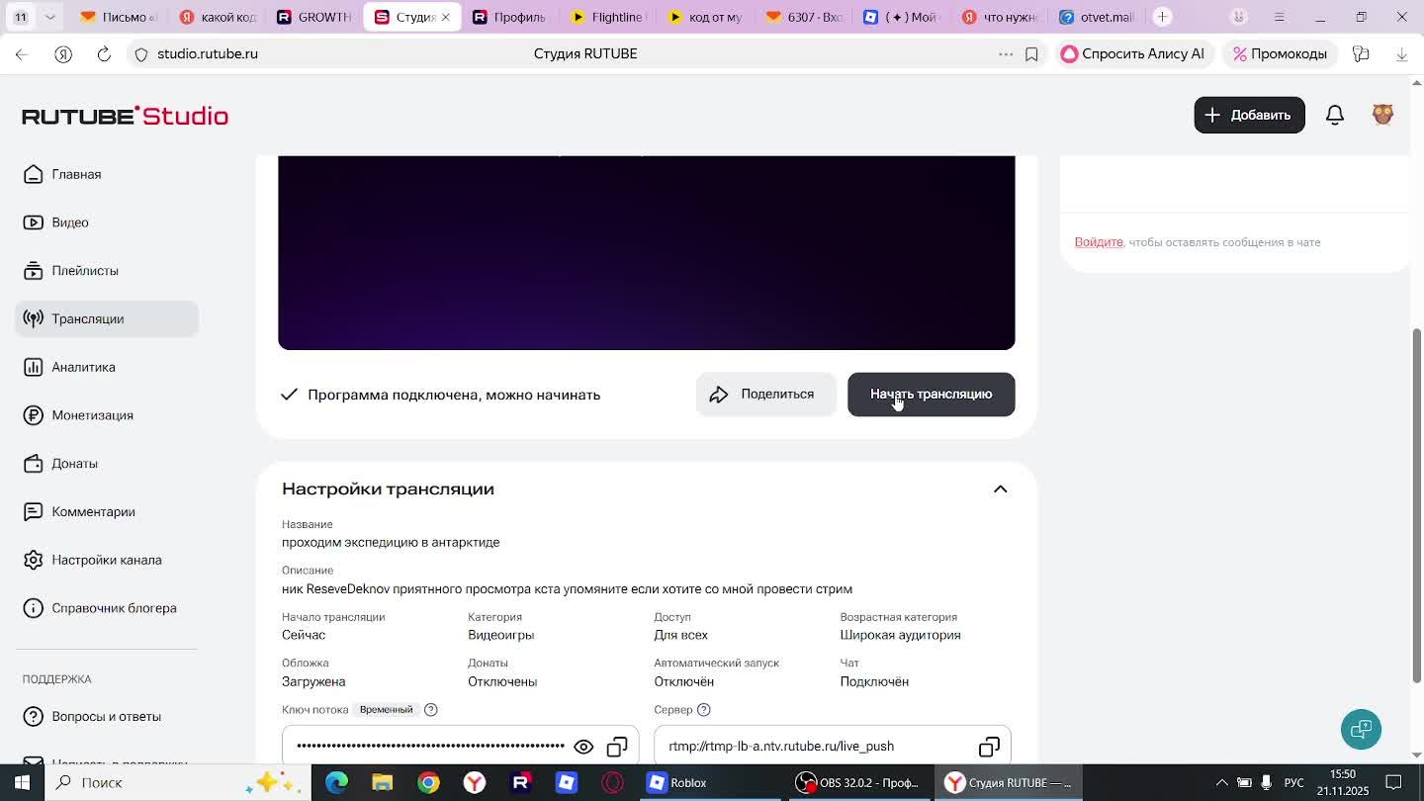
Task: Switch to the GROWTH tab
Action: 313,17
